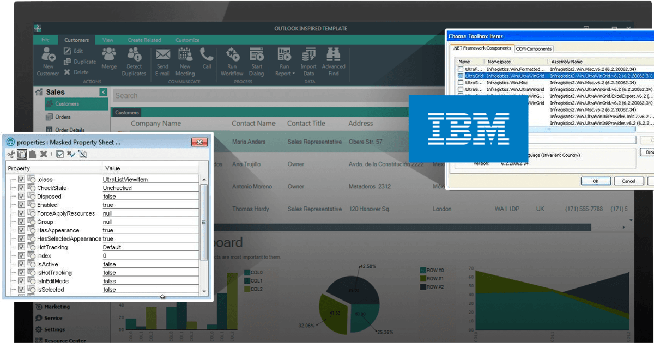Click the Property Sheet vertical scrollbar thumb

tap(204, 222)
